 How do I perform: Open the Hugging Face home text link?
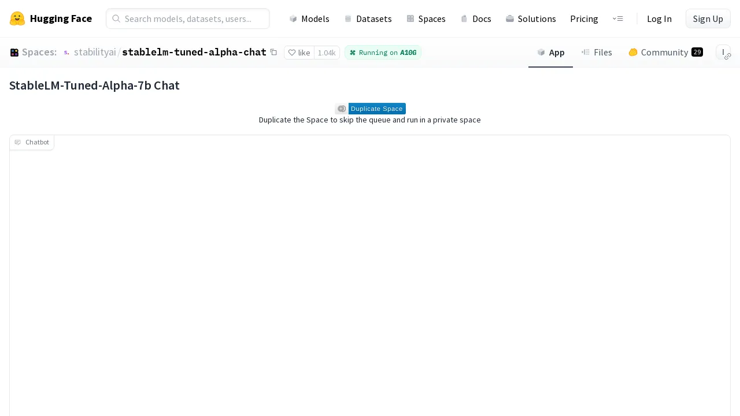pos(61,18)
